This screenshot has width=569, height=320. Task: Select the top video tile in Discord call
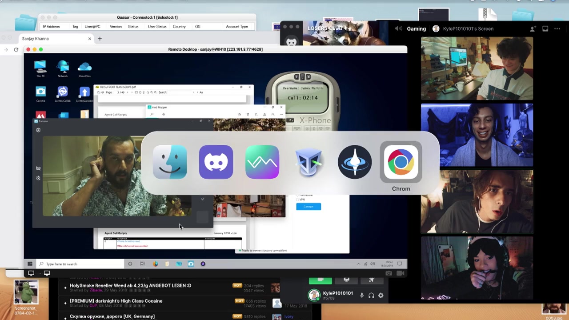(x=477, y=68)
